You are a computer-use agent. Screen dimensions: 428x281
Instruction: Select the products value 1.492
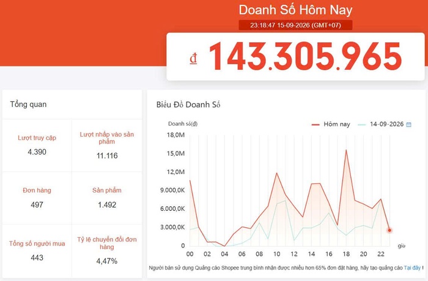click(x=107, y=205)
